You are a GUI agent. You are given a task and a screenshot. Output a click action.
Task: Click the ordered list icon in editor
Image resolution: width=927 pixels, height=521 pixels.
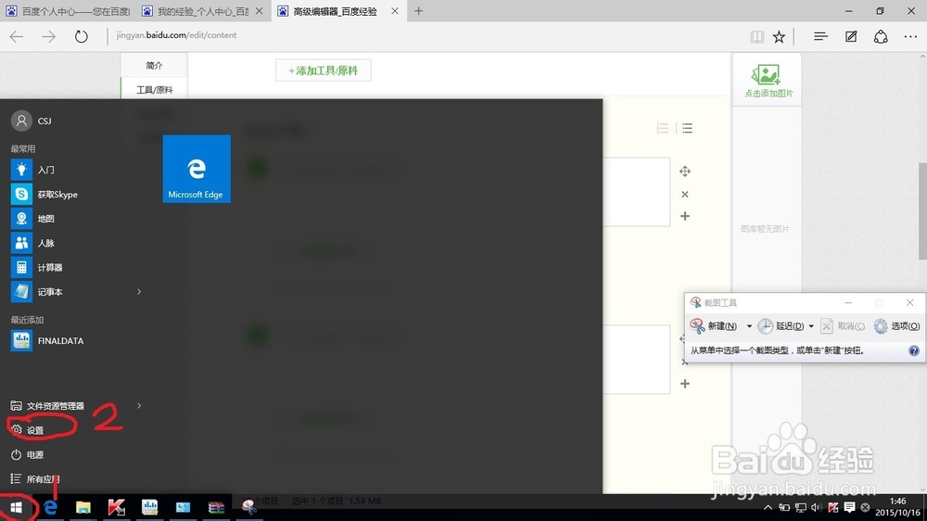(x=663, y=128)
